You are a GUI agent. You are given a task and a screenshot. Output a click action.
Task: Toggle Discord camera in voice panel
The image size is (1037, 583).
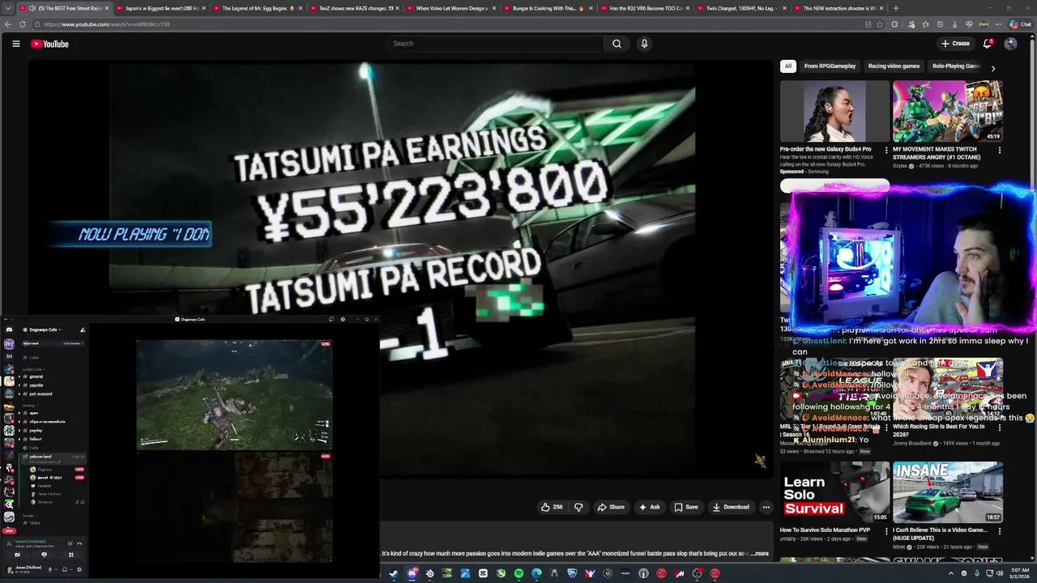coord(17,555)
